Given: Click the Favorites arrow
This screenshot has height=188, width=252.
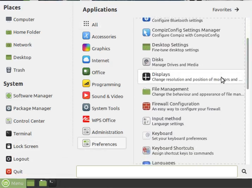Looking at the screenshot, I should 237,10.
